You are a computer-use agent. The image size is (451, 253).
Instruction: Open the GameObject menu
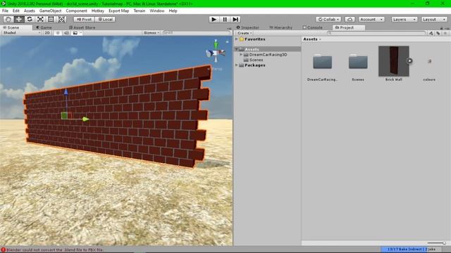pyautogui.click(x=50, y=11)
